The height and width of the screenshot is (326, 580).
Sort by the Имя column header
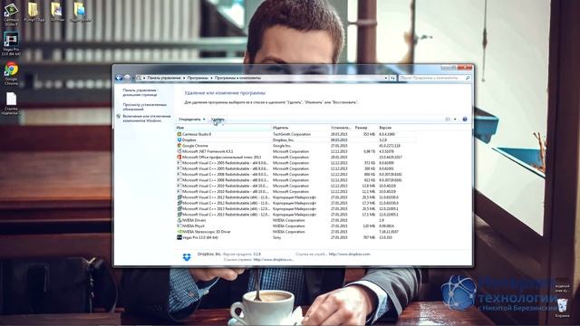[x=223, y=128]
